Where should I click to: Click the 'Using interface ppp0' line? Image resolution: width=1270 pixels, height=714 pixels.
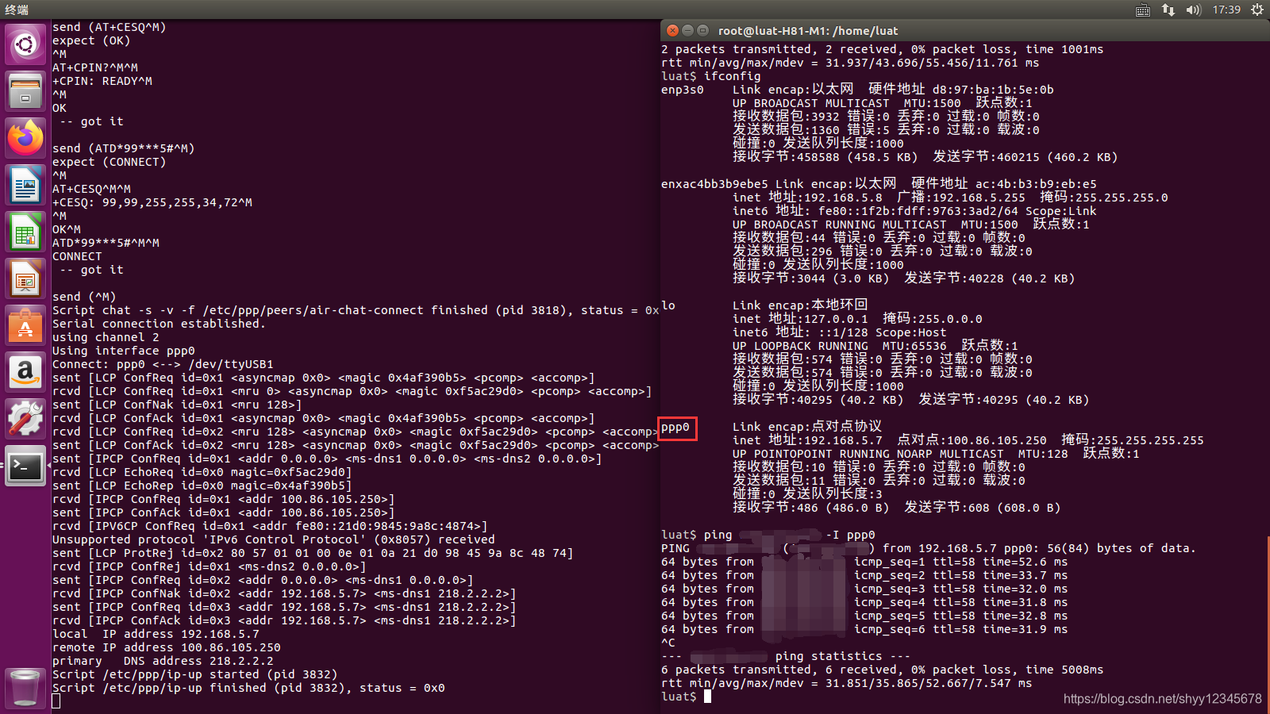click(124, 351)
